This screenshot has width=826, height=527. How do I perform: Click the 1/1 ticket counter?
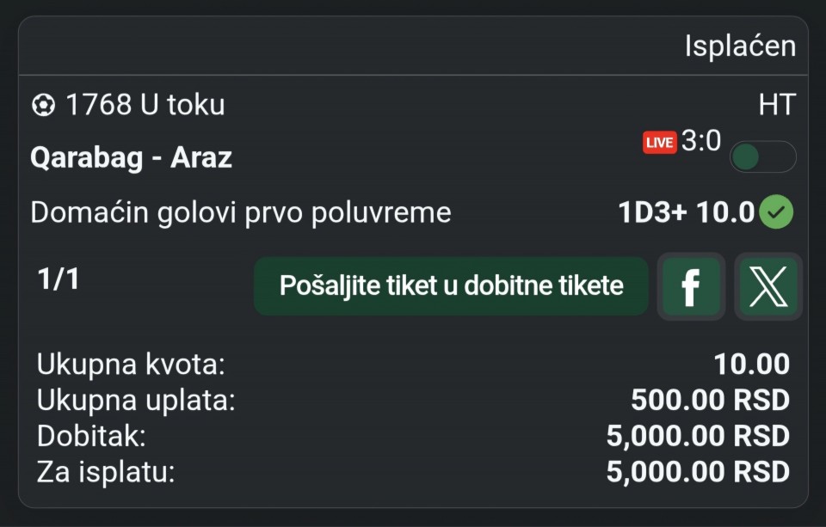[59, 279]
